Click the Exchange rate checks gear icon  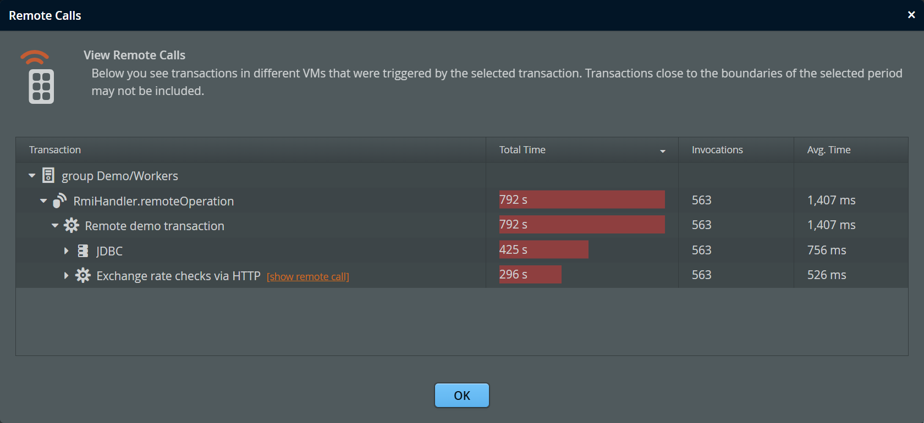tap(83, 275)
